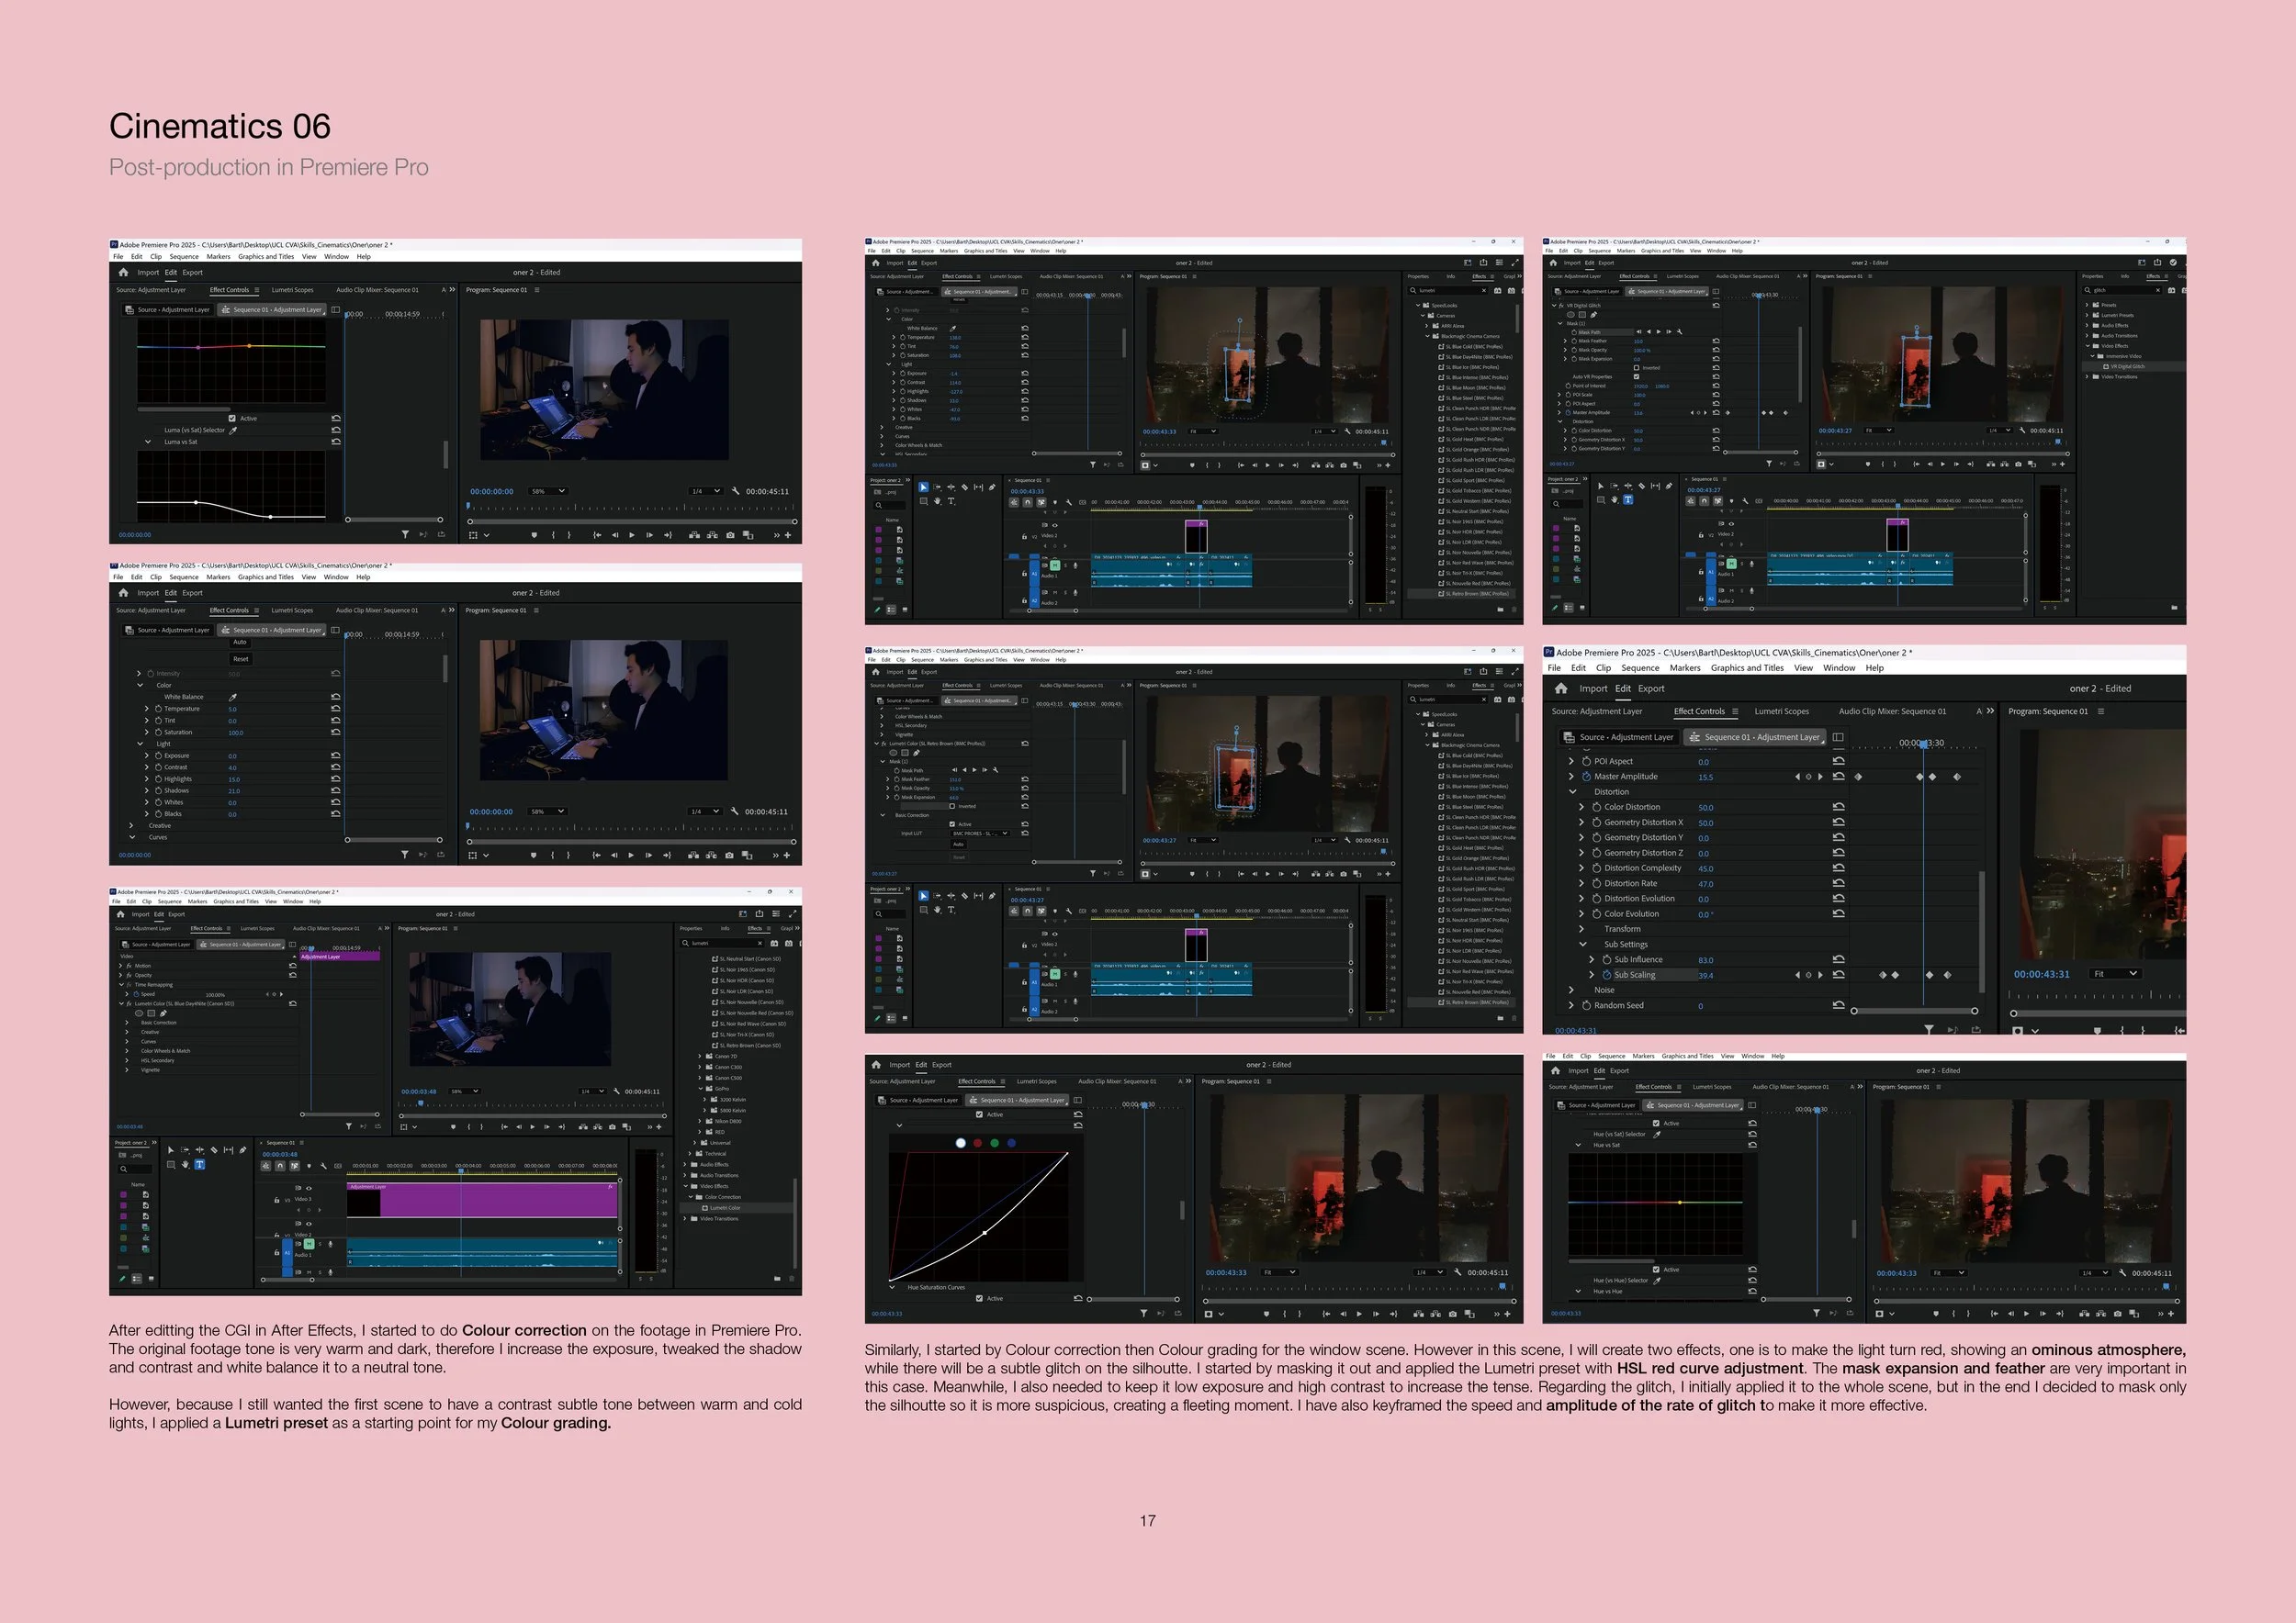Uncheck Active above Luma (vs Sat) Selector
Screen dimensions: 2296x1623
pos(232,419)
